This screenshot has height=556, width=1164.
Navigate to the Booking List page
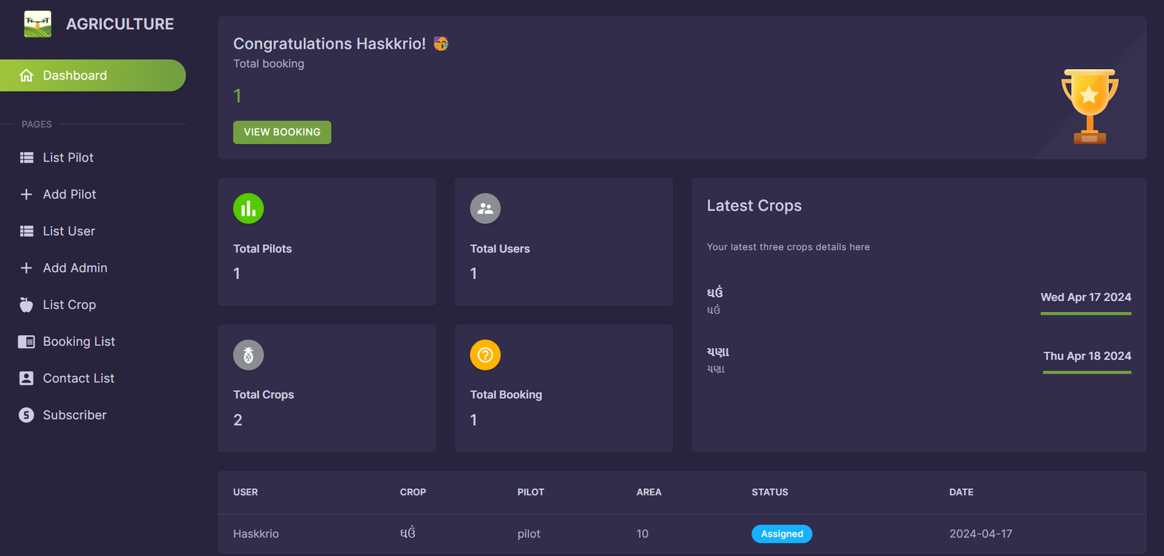click(x=79, y=342)
